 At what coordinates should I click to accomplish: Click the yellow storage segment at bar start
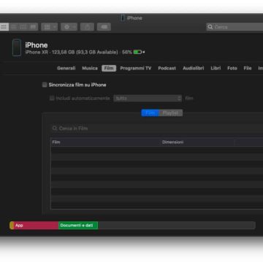(12, 226)
